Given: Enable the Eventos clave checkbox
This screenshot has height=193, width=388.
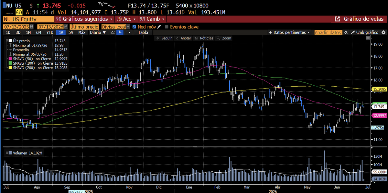Looking at the screenshot, I should 167,27.
